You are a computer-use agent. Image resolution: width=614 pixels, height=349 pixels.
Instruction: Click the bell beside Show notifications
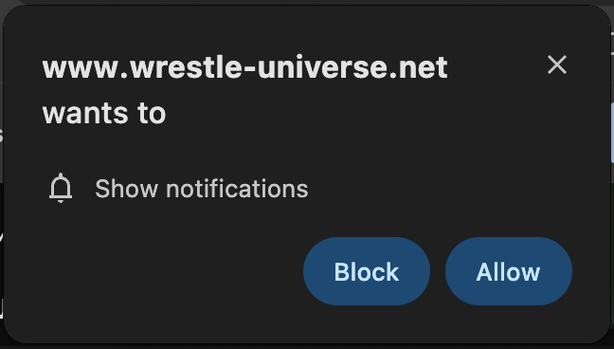click(61, 188)
